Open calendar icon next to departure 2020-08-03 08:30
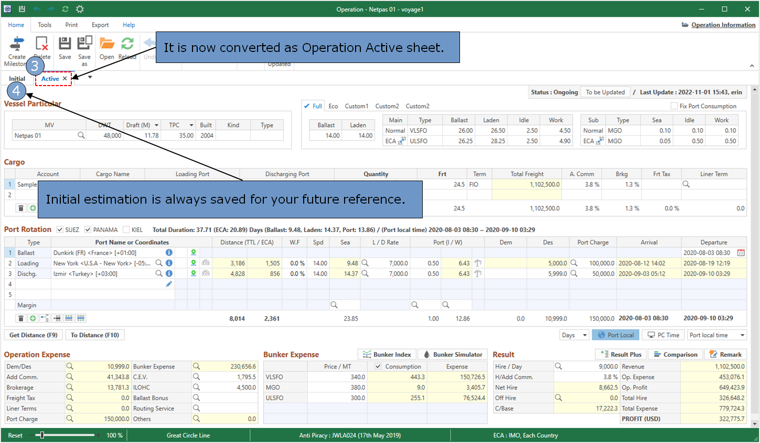The height and width of the screenshot is (443, 760). (x=741, y=252)
